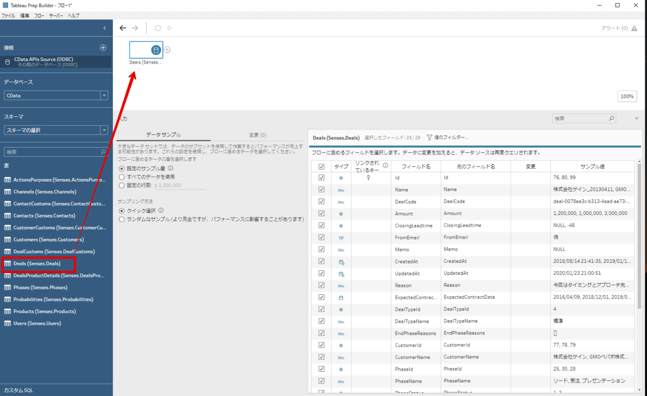
Task: Change the Abc type icon for Name
Action: [341, 190]
